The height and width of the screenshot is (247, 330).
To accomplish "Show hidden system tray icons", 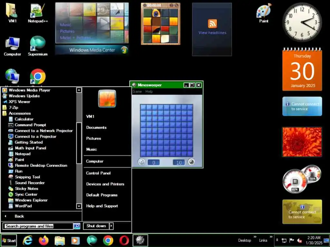I will pos(277,240).
